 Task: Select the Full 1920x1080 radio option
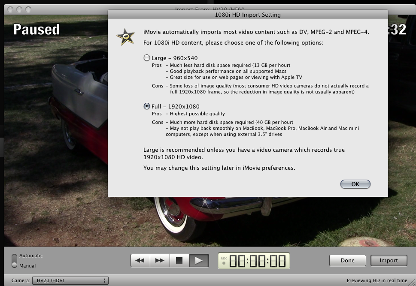pos(147,106)
